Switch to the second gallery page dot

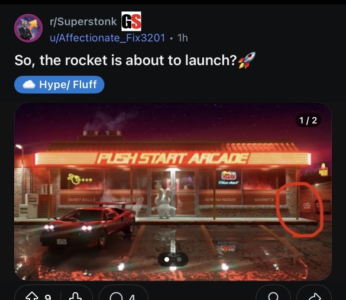tap(179, 260)
